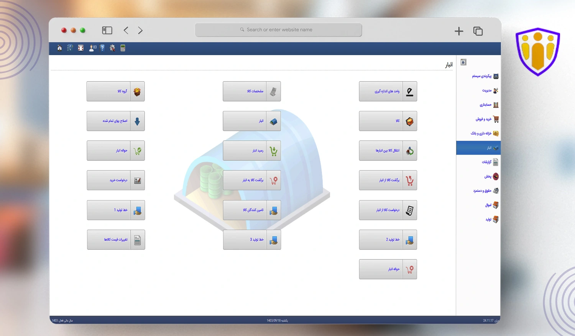Open the کالا tile
The height and width of the screenshot is (336, 575).
pyautogui.click(x=388, y=121)
